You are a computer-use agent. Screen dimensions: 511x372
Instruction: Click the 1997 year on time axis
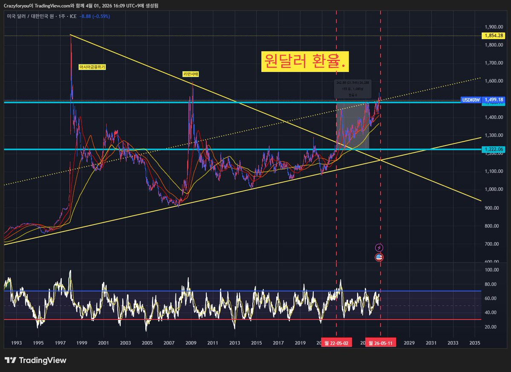click(x=60, y=343)
